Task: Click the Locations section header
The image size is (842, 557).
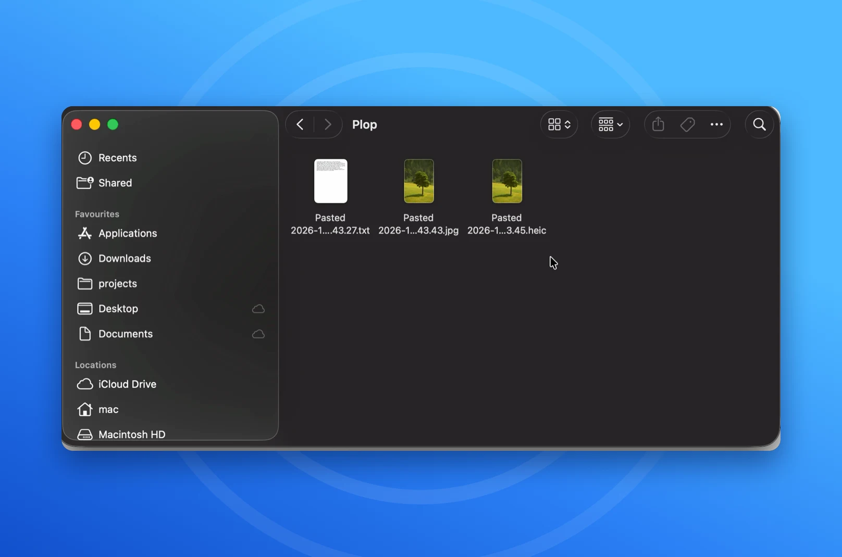Action: [x=95, y=365]
